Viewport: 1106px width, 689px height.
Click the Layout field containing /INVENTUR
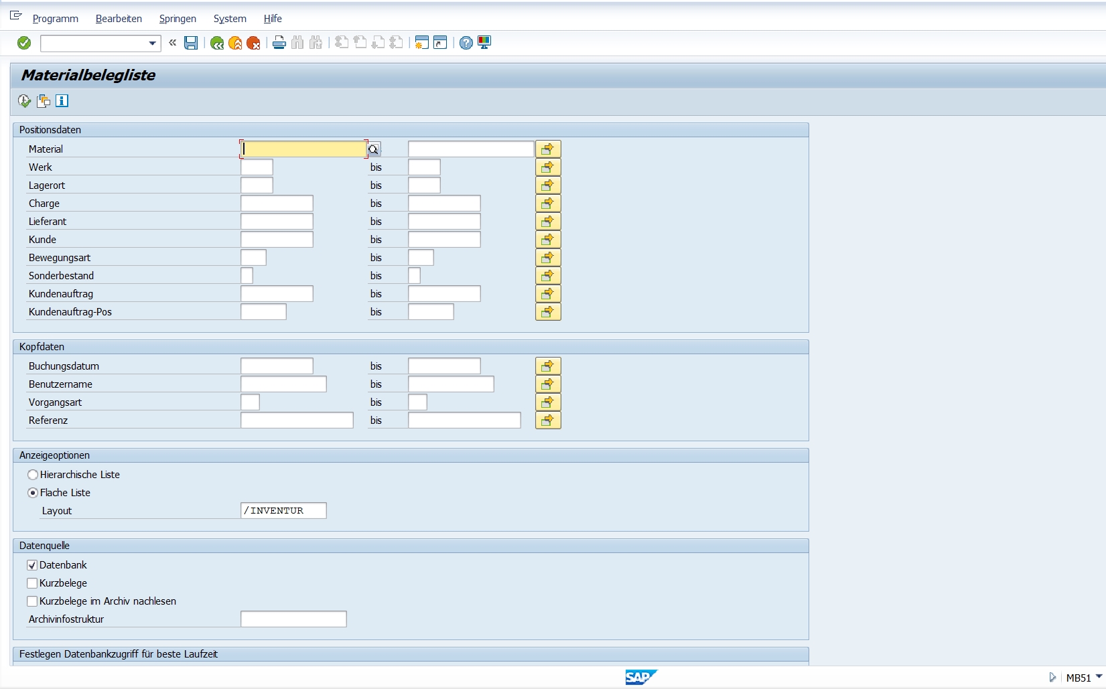pyautogui.click(x=283, y=510)
